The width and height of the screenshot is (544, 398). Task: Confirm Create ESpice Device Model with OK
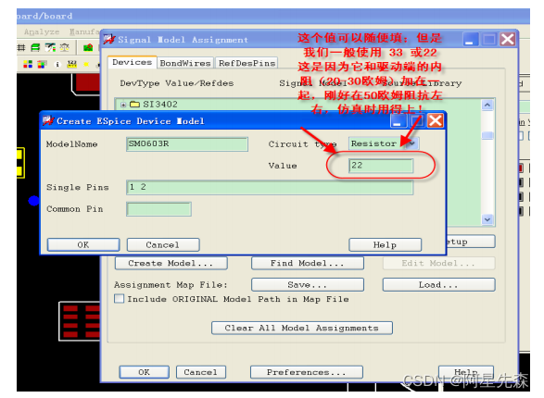click(83, 245)
